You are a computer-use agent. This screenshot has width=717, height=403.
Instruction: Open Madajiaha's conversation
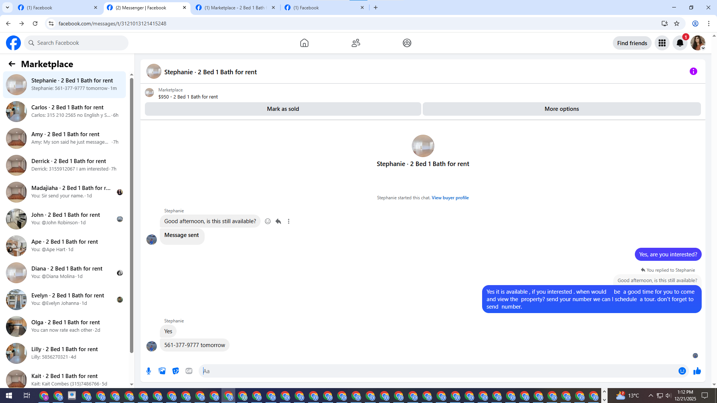point(65,192)
